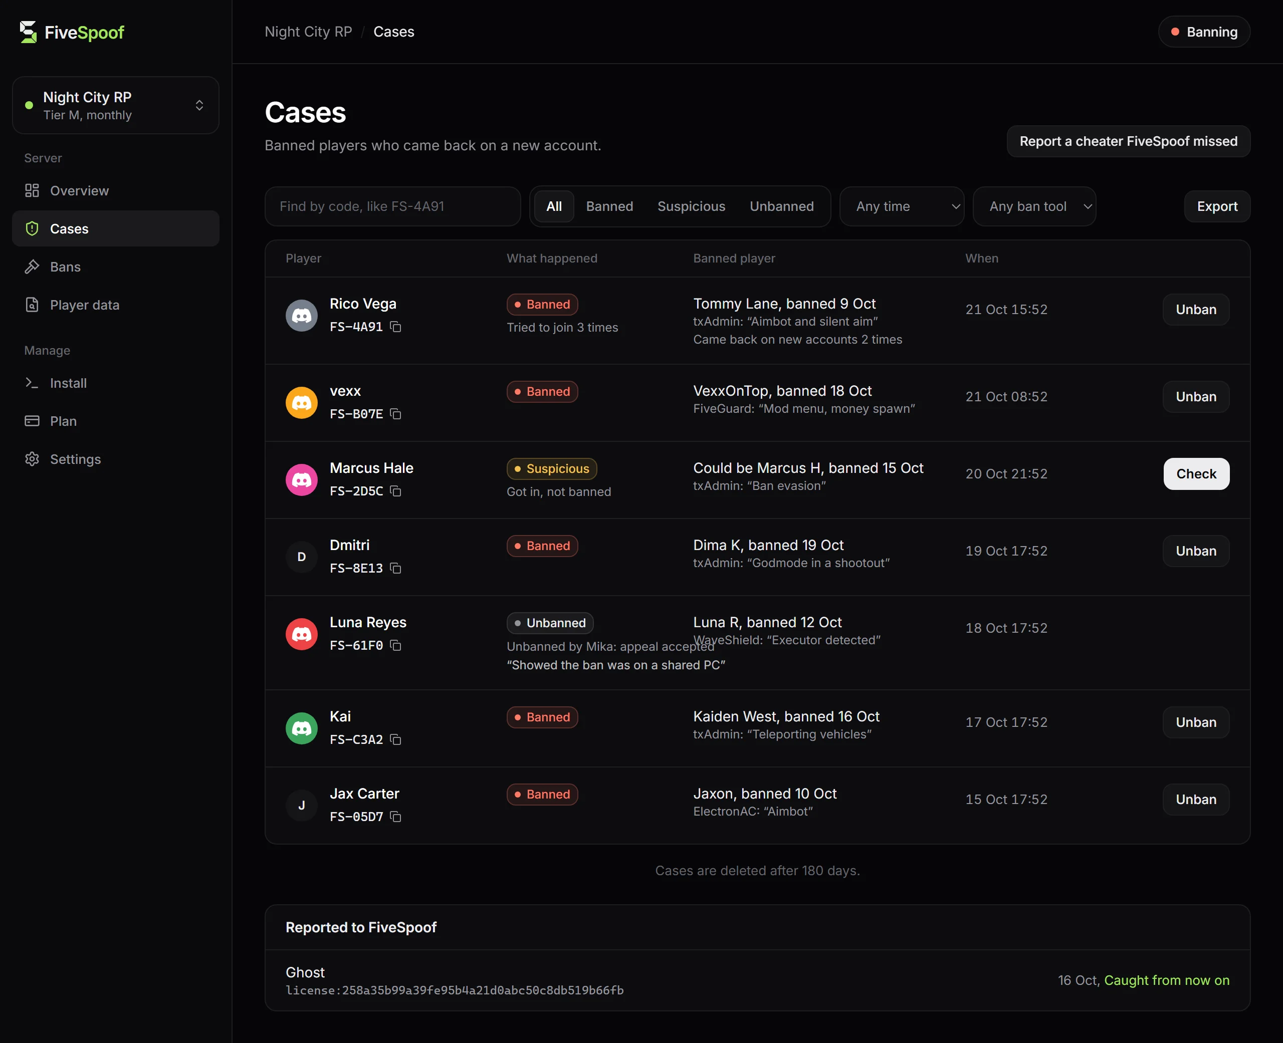The image size is (1283, 1043).
Task: Click the FiveSpoof logo icon
Action: pyautogui.click(x=28, y=32)
